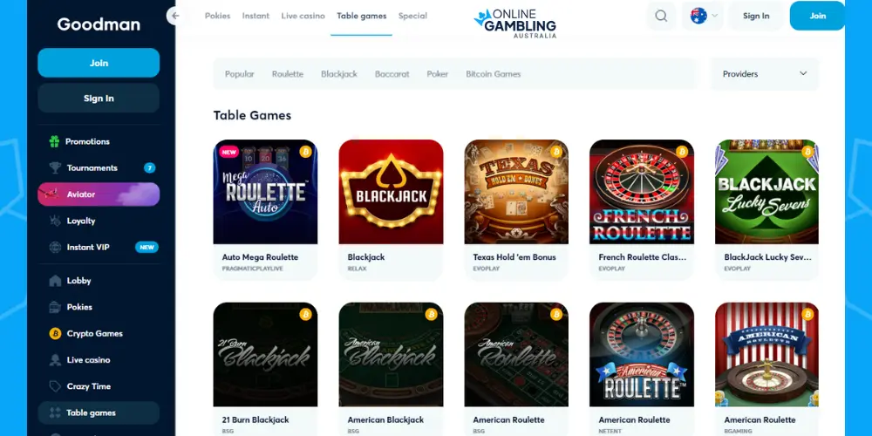Click the Crypto Games bitcoin icon
This screenshot has height=436, width=872.
pyautogui.click(x=55, y=334)
